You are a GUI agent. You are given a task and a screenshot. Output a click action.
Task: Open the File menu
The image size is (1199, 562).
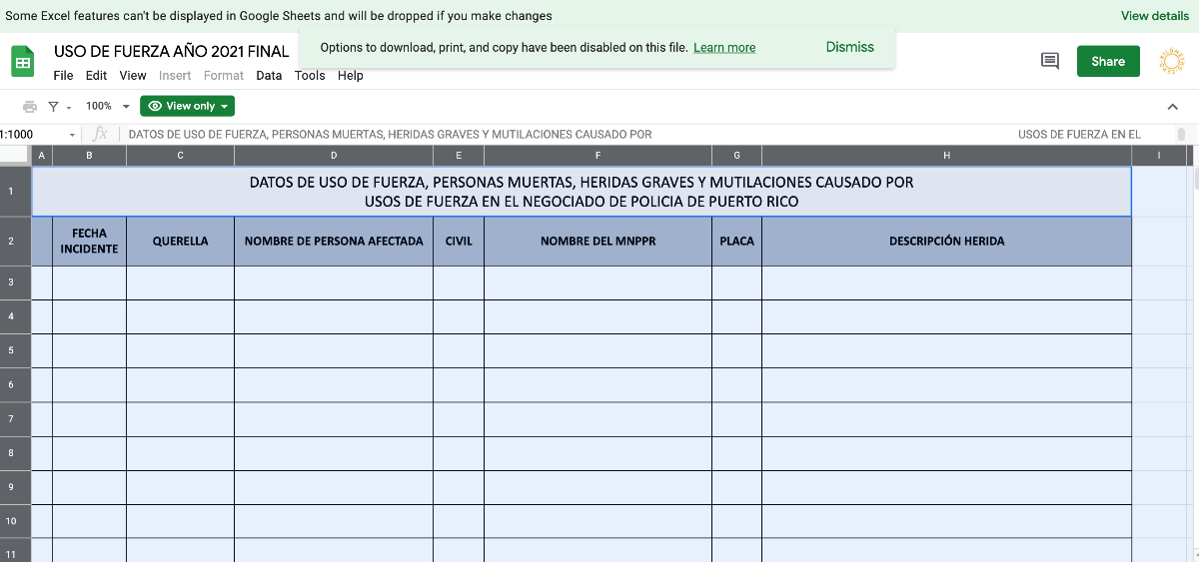coord(63,76)
